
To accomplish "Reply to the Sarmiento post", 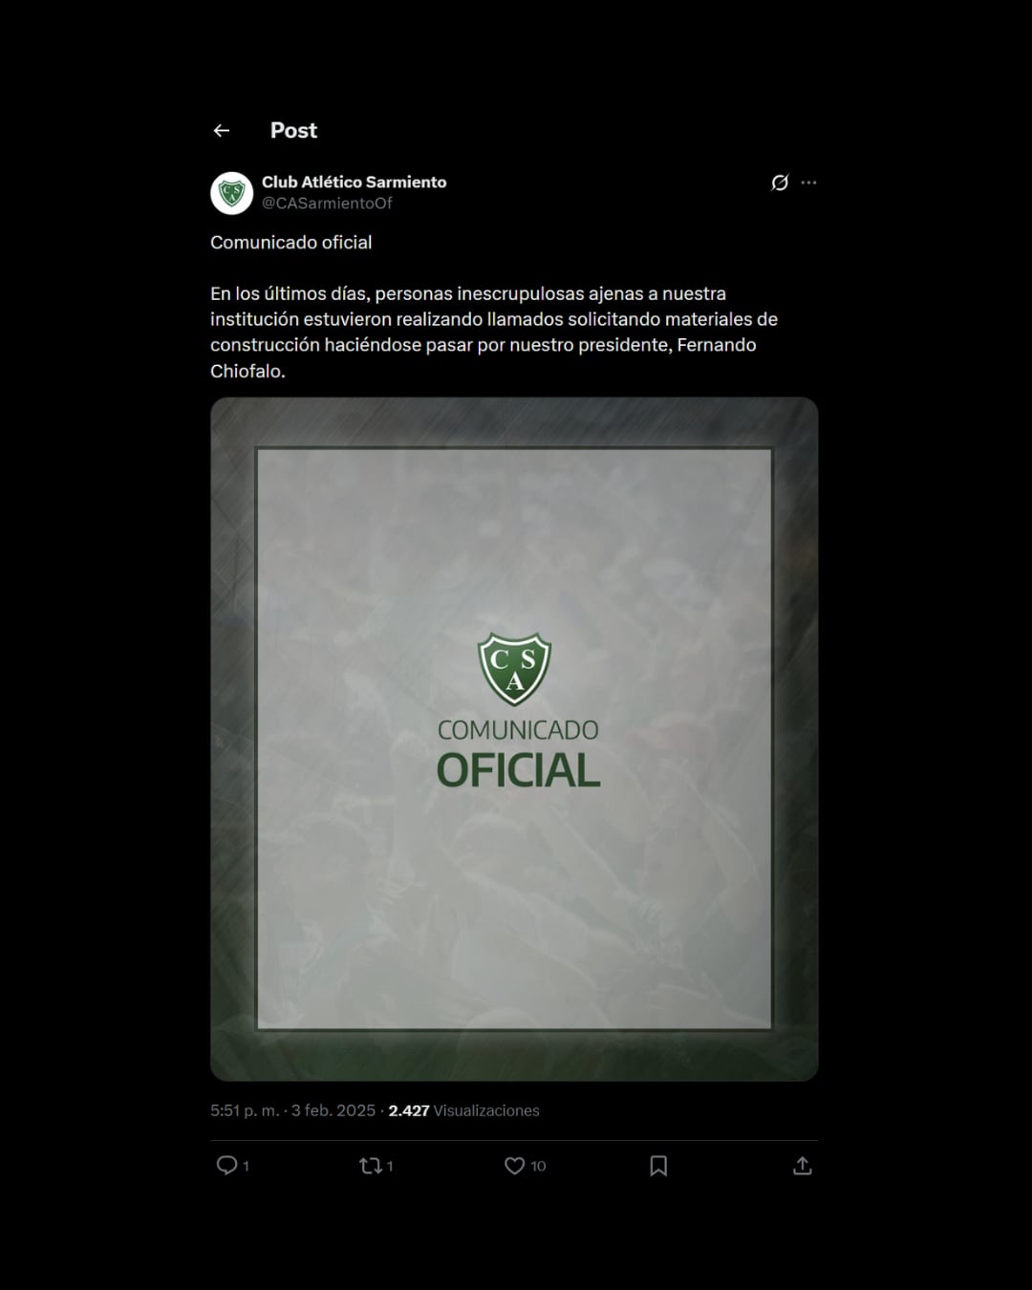I will pos(229,1165).
